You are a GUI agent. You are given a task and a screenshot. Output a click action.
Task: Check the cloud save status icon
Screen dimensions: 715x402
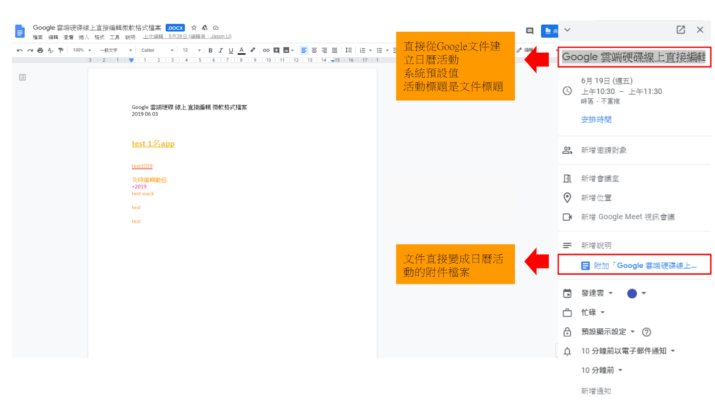(216, 28)
